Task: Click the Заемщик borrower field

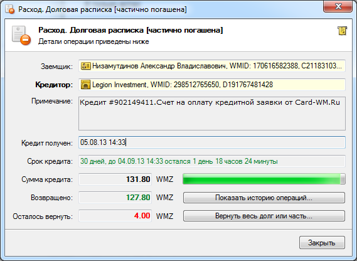Action: click(x=212, y=66)
